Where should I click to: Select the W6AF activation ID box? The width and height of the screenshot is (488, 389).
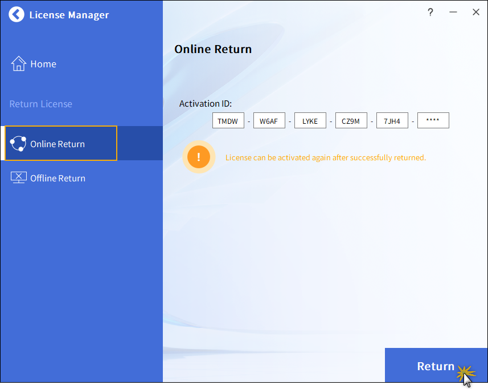pos(269,121)
